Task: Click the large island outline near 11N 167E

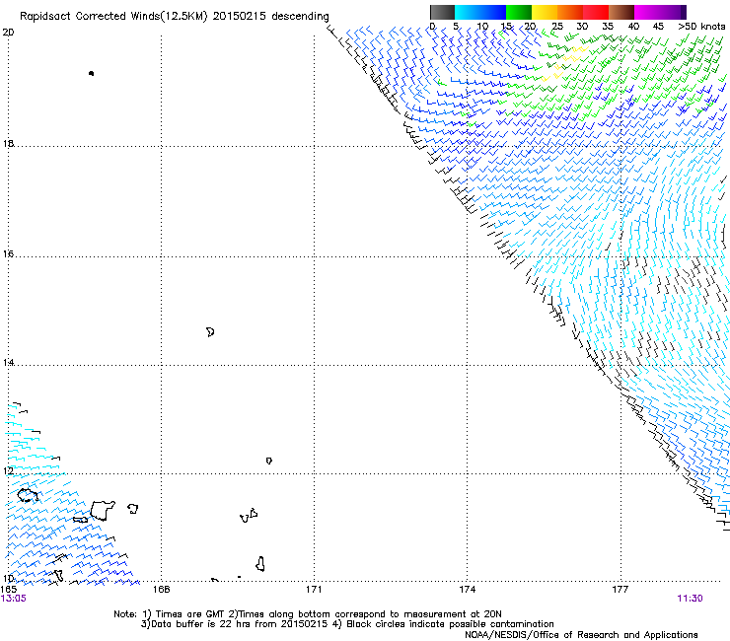Action: 102,510
